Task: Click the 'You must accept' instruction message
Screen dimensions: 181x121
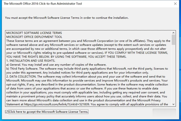Action: click(x=67, y=18)
